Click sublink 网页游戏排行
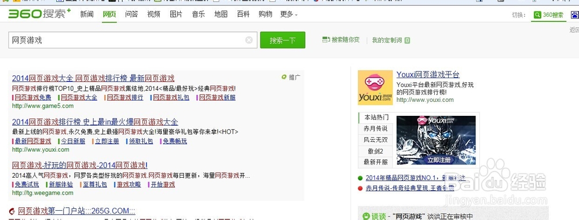579x220 pixels. (x=125, y=97)
